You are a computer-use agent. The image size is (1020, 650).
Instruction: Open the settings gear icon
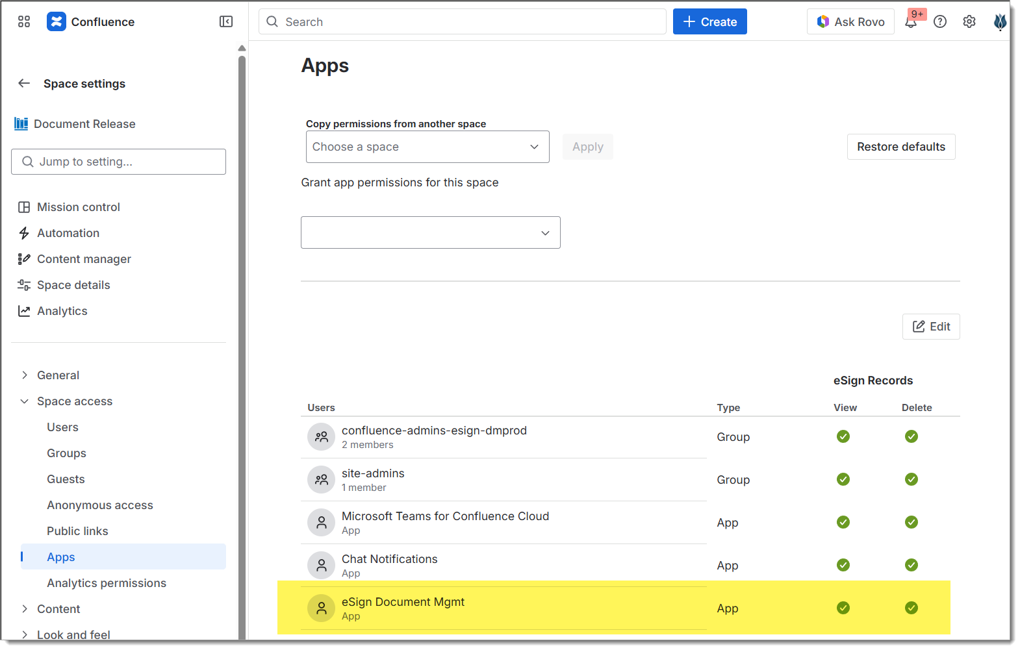tap(969, 21)
